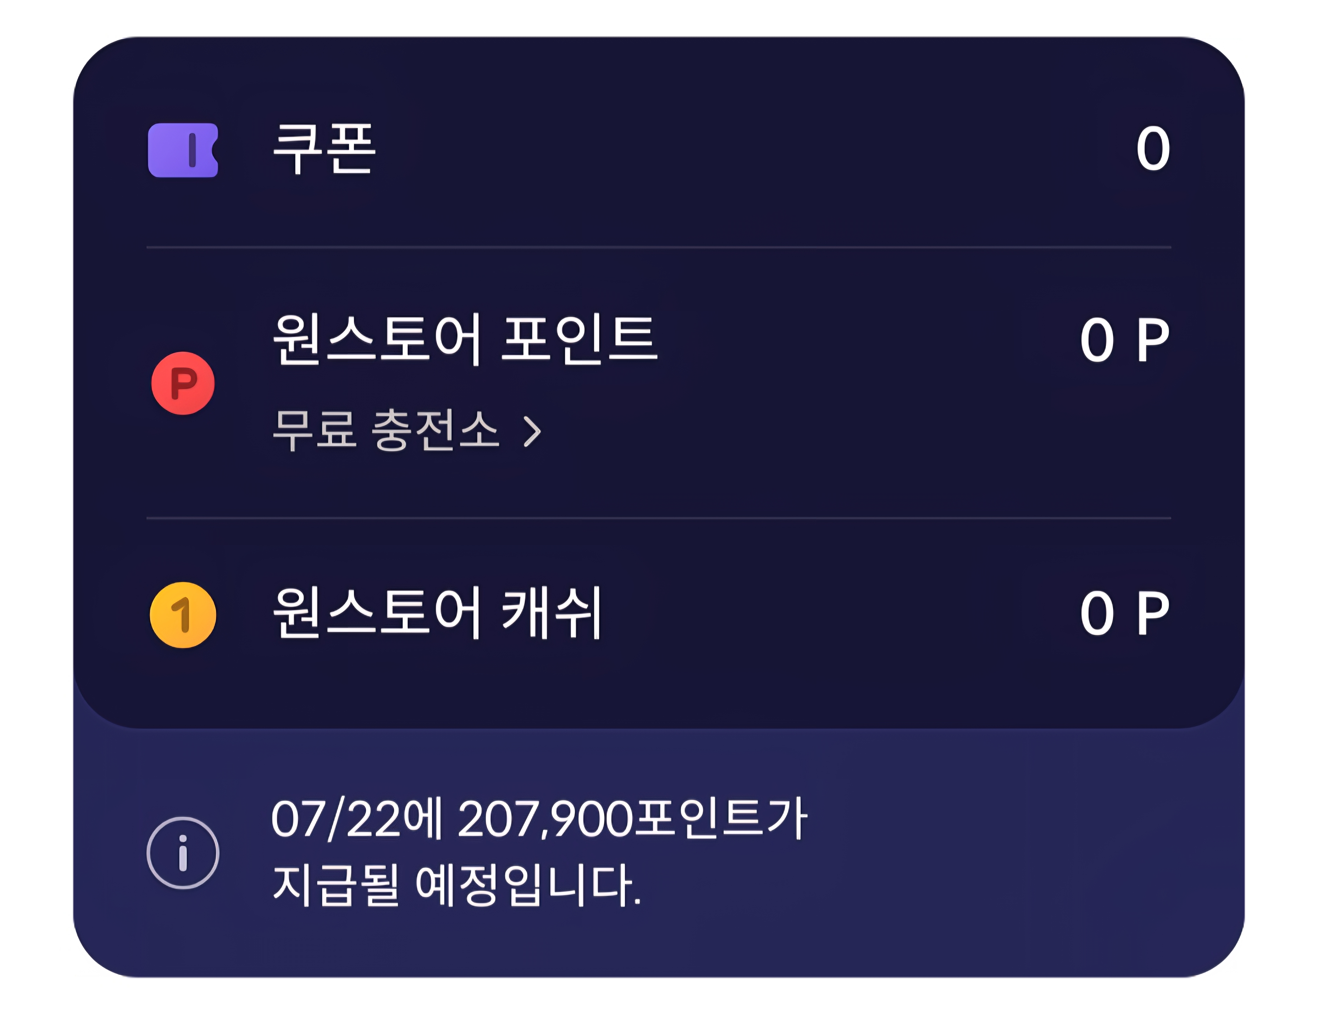Click the 원스토어 캐쉬 balance digit 0
Image resolution: width=1318 pixels, height=1023 pixels.
[1097, 614]
